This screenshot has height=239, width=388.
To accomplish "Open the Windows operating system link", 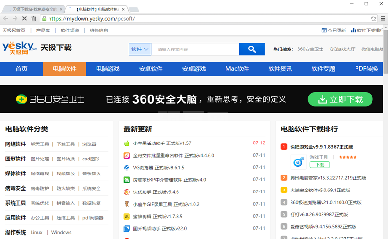I will click(x=62, y=232).
